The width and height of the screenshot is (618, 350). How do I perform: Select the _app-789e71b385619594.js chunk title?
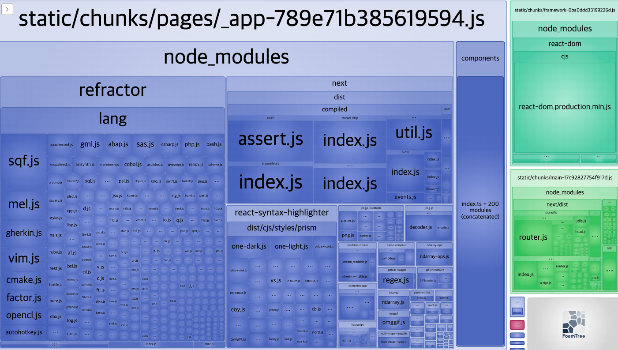coord(251,19)
